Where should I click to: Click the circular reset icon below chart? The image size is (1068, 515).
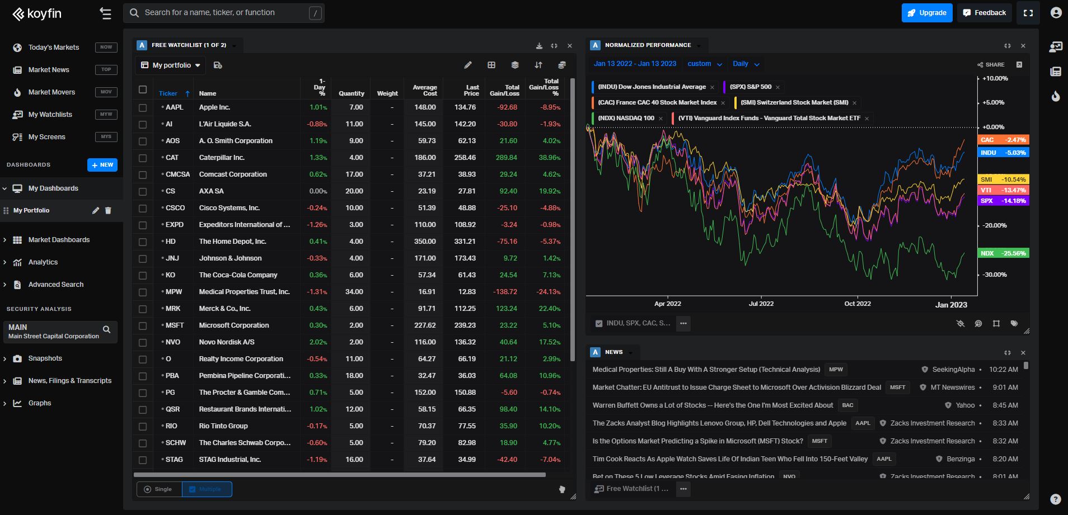click(x=978, y=323)
